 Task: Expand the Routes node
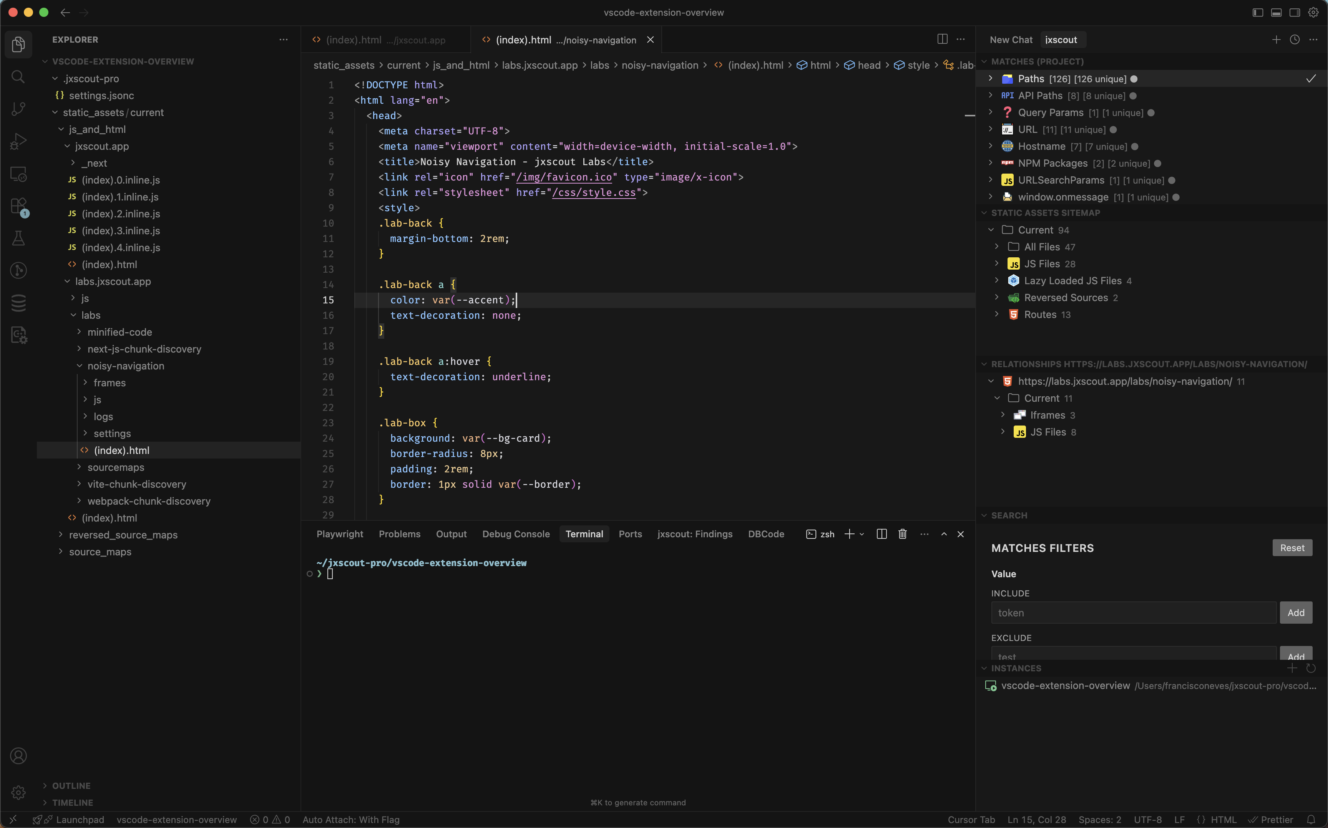pos(996,314)
